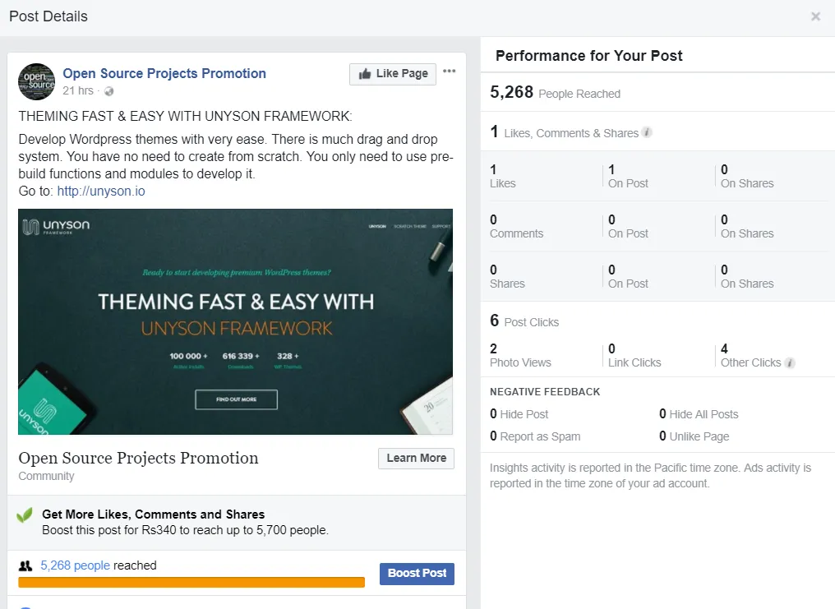Screen dimensions: 835x609
Task: Click the Community label under page card
Action: pos(46,476)
